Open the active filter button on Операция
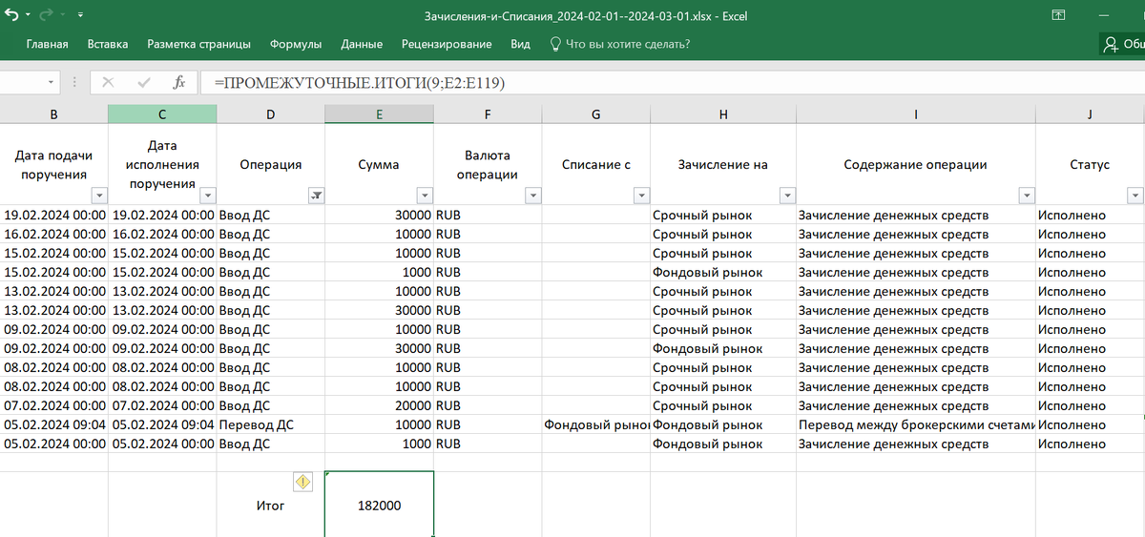The image size is (1145, 537). [x=317, y=196]
